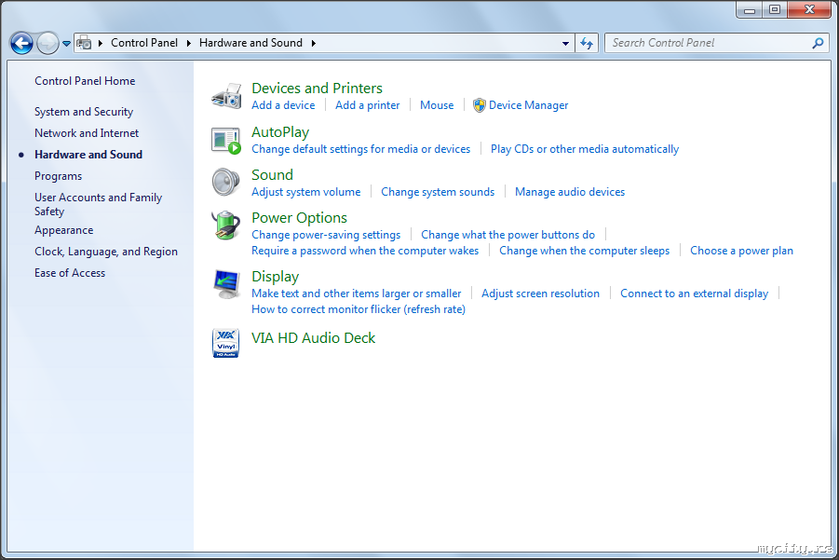Focus the Search Control Panel field
The height and width of the screenshot is (560, 839).
(x=716, y=43)
